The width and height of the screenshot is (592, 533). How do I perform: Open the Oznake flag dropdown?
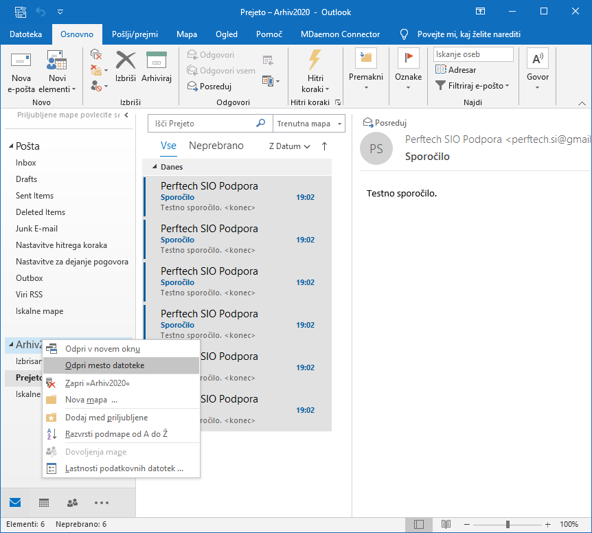[x=408, y=70]
